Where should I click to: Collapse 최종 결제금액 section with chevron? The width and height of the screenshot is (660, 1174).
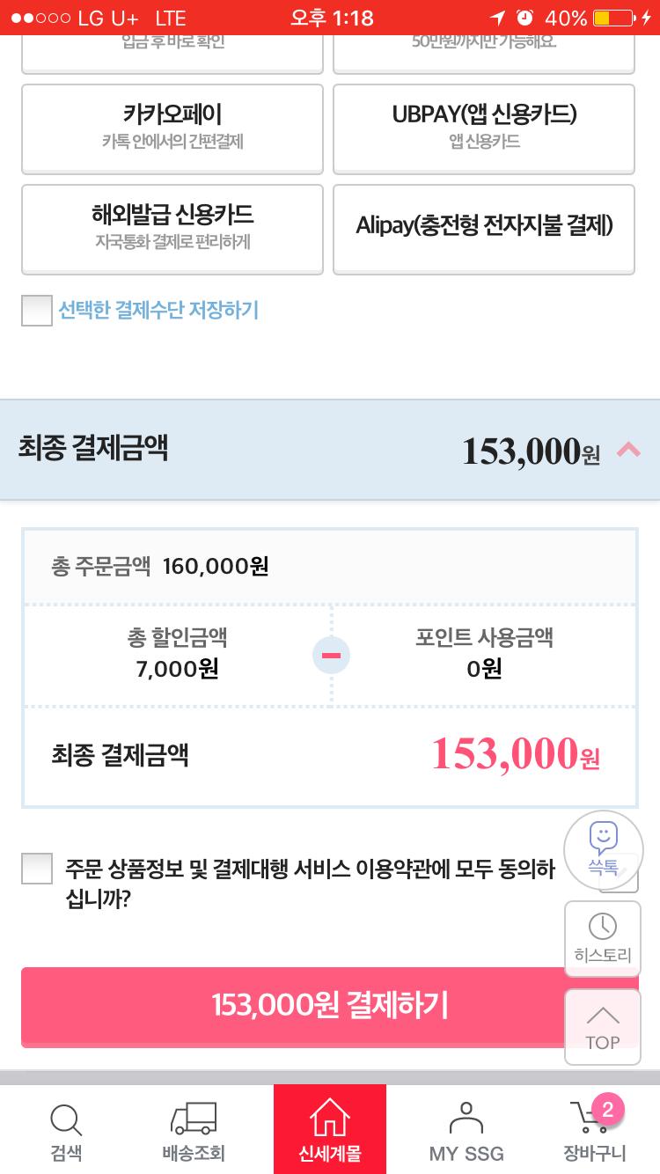(x=628, y=450)
